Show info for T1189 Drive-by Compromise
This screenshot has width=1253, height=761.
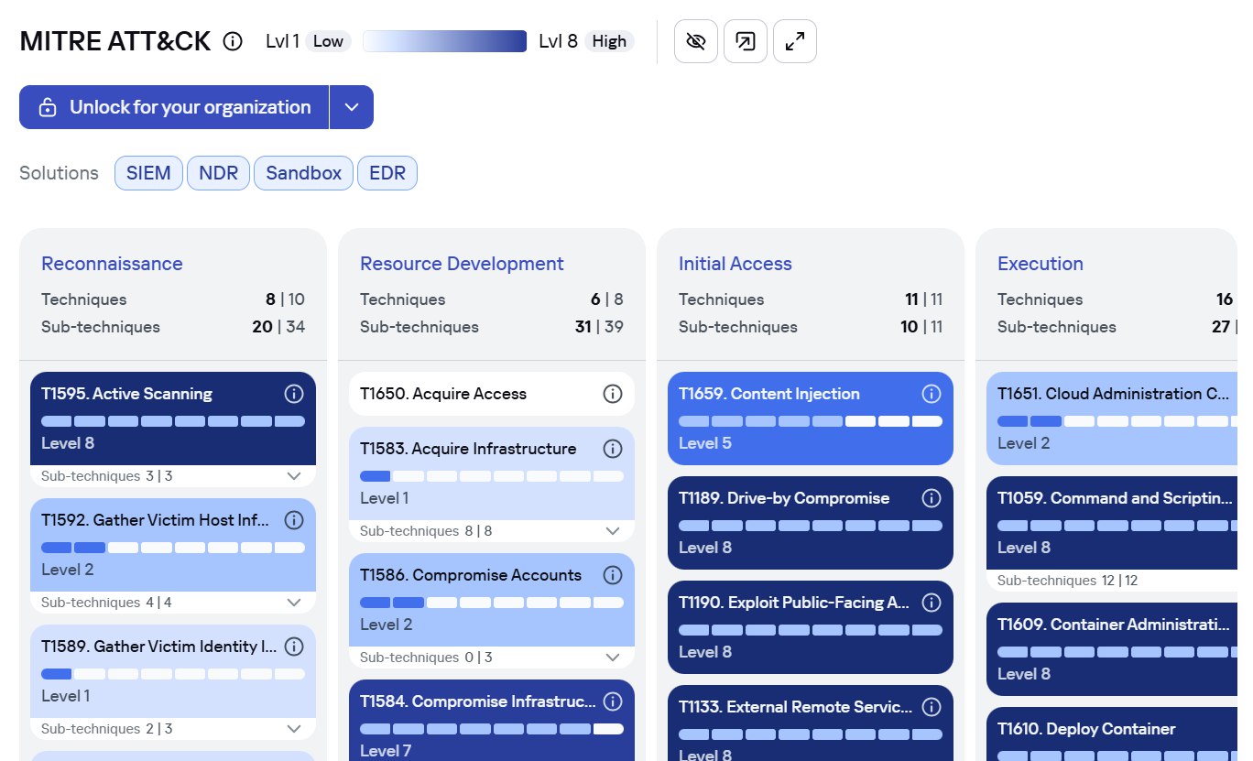tap(932, 498)
